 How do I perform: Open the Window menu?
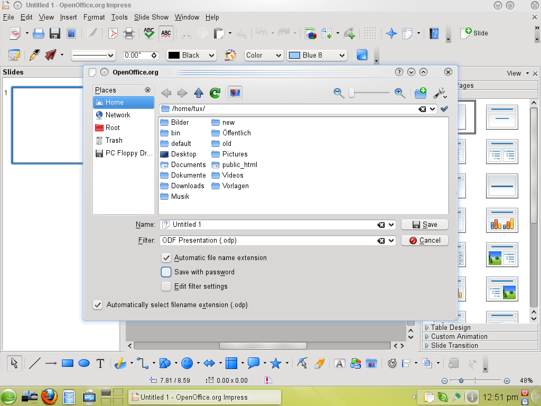(x=186, y=17)
